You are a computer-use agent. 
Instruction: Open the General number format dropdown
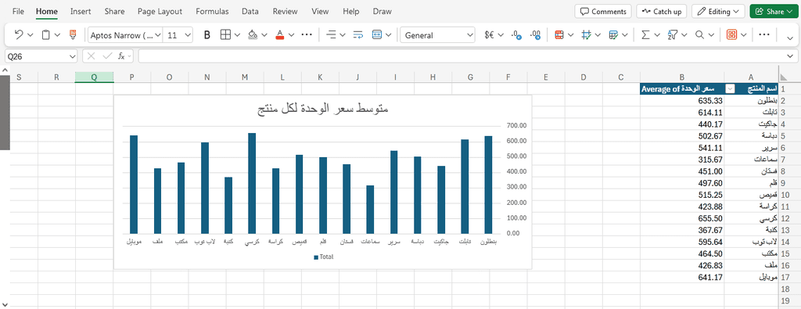click(x=438, y=34)
